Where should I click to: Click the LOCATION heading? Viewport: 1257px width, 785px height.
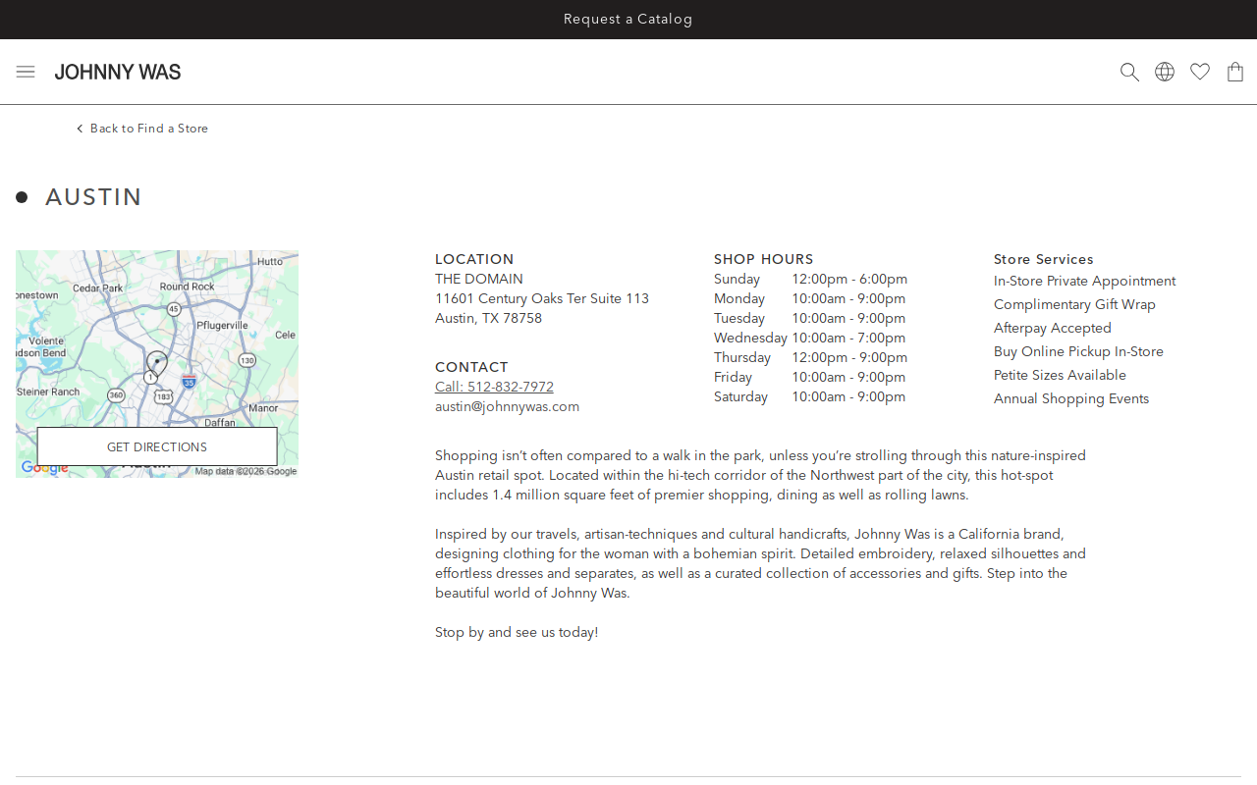click(474, 260)
